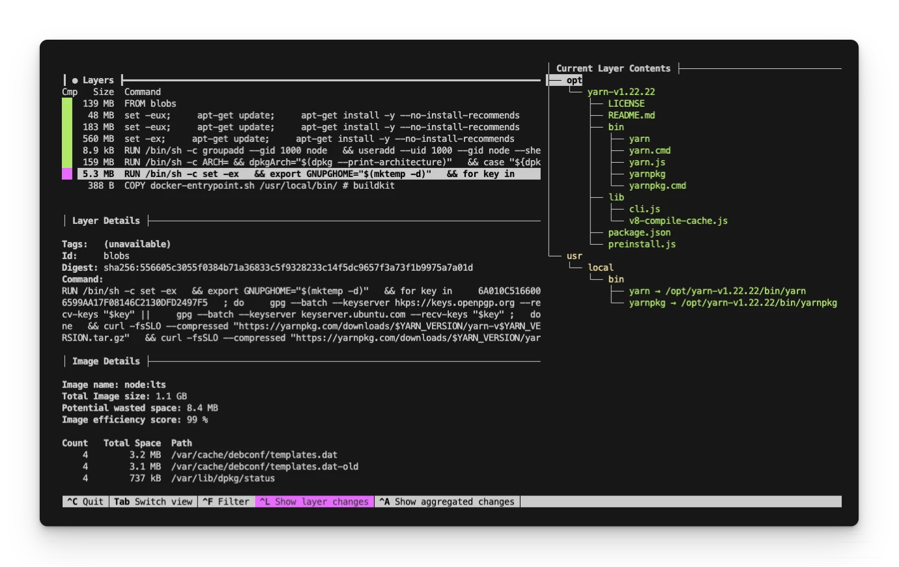Collapse the opt directory in the tree

pos(572,80)
